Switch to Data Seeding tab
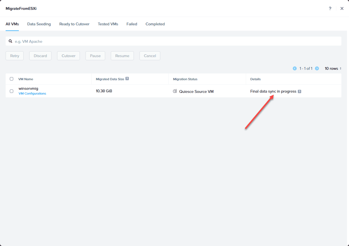The width and height of the screenshot is (349, 246). click(x=39, y=24)
